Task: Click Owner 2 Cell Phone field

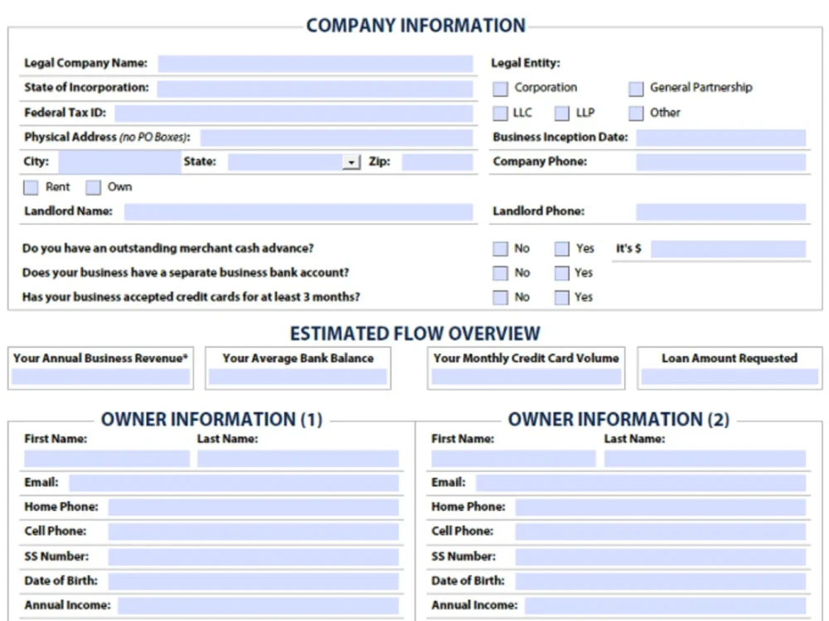Action: 661,532
